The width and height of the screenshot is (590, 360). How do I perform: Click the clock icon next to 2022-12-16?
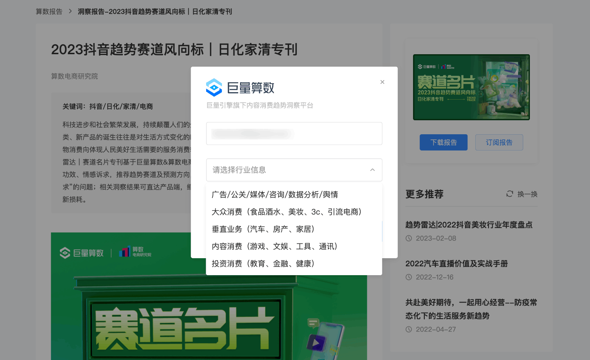(x=409, y=277)
